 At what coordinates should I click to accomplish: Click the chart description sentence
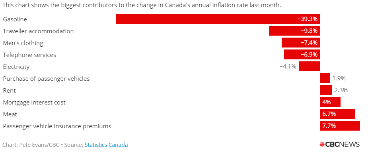coord(142,5)
